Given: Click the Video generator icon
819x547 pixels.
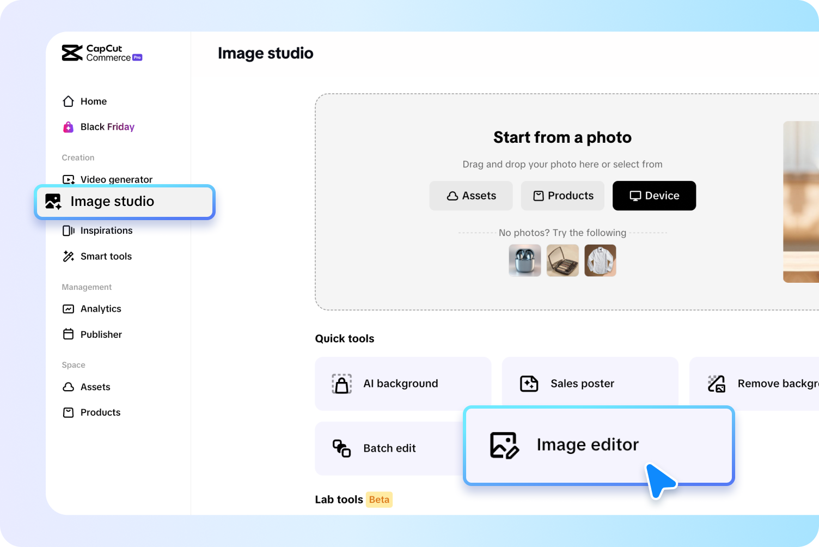Looking at the screenshot, I should 68,179.
